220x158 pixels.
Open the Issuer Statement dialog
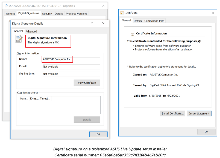pyautogui.click(x=199, y=113)
